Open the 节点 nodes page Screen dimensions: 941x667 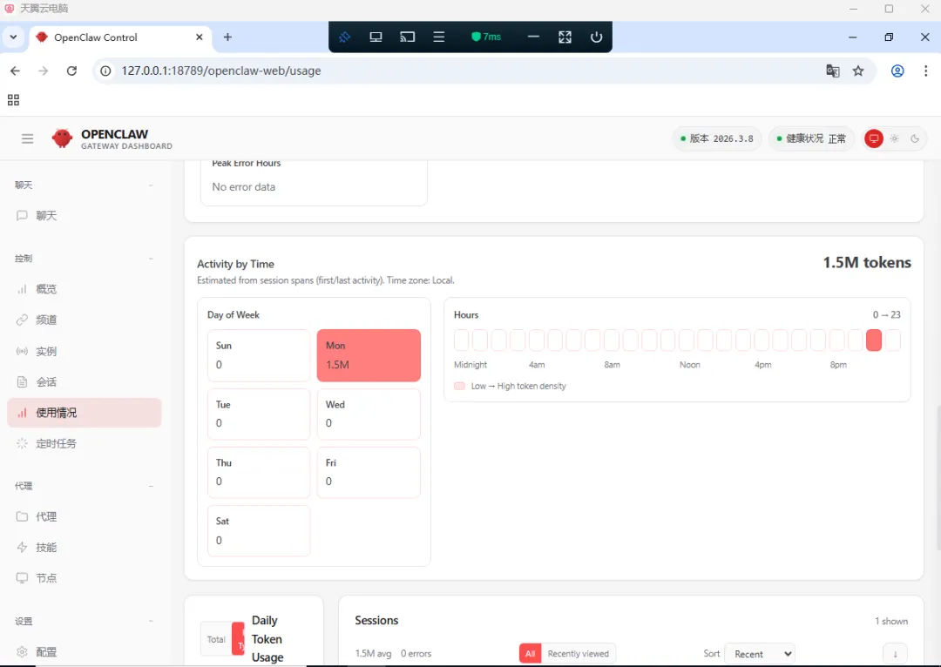[84, 577]
